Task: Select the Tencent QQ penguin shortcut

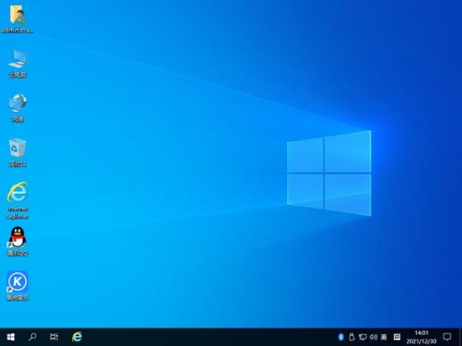Action: click(x=18, y=242)
